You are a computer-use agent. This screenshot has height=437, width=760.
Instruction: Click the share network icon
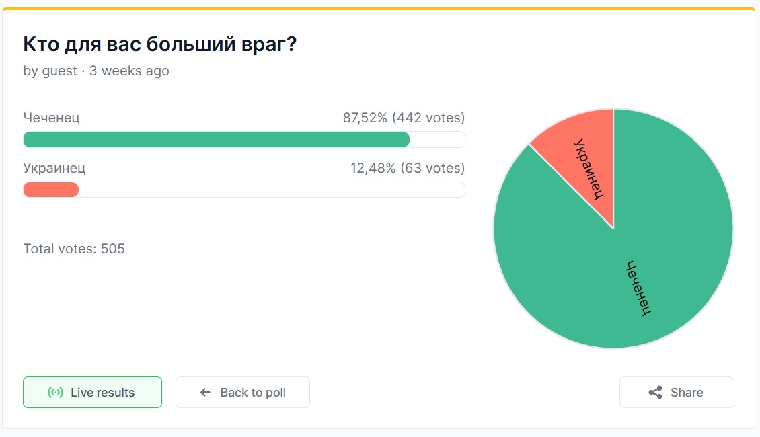tap(655, 393)
